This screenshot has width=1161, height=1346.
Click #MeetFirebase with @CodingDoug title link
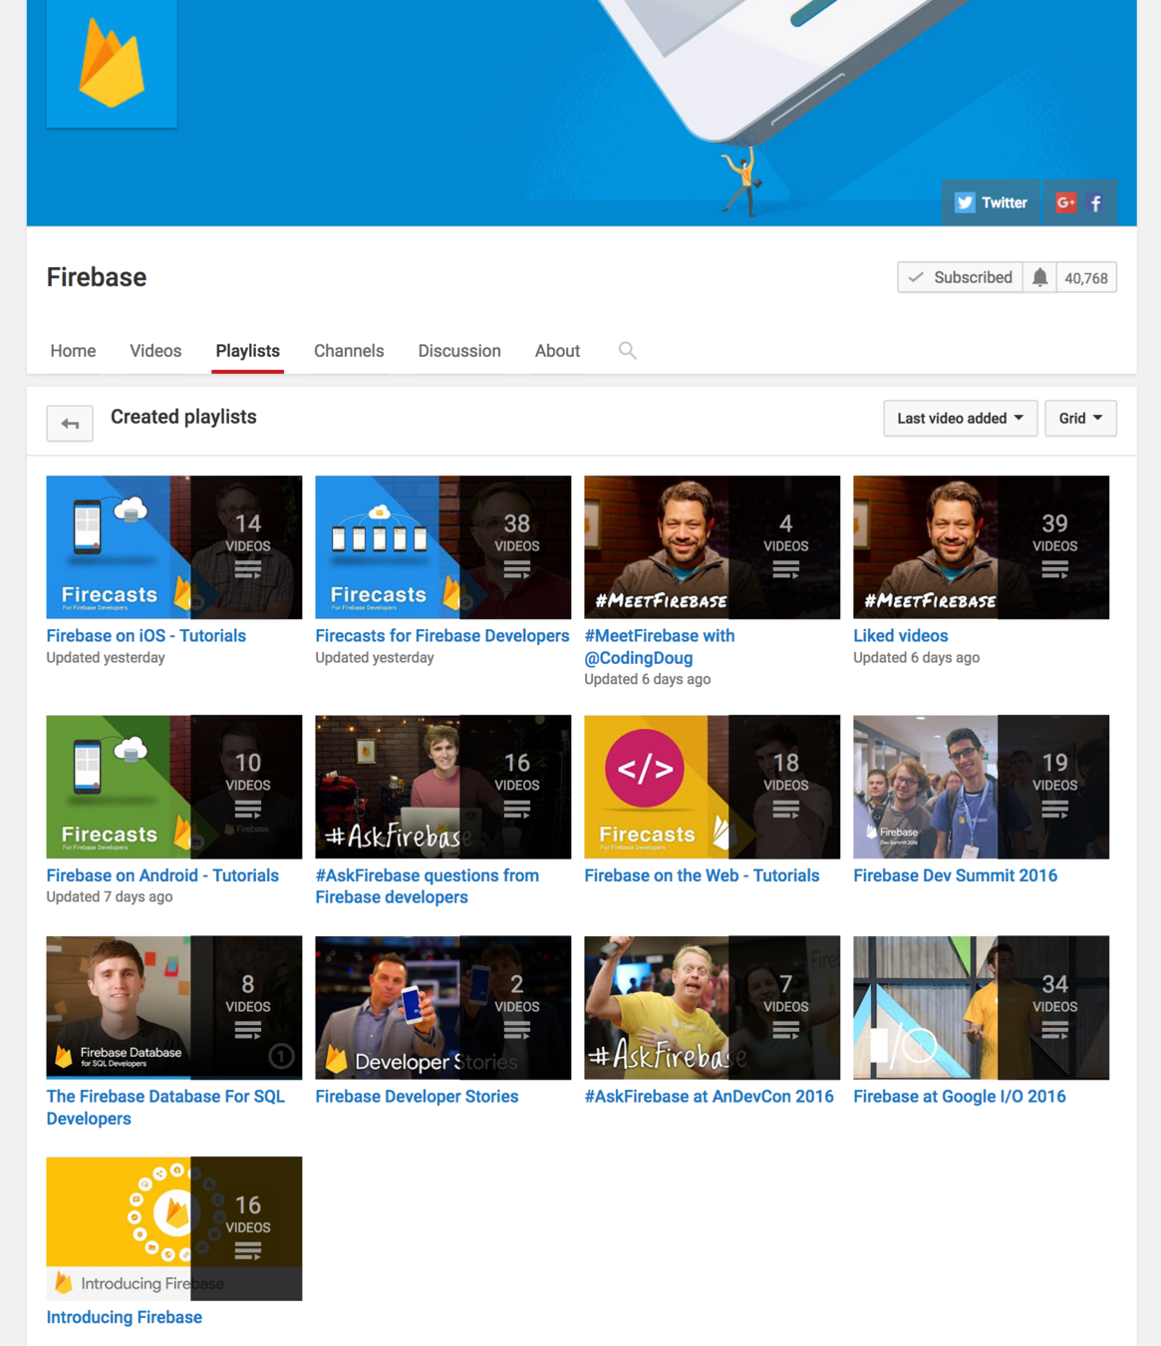660,647
